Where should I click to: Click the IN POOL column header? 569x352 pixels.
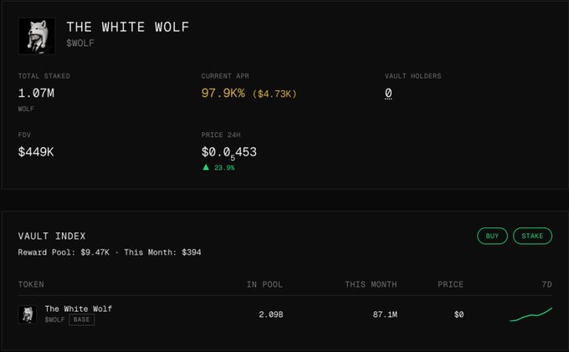pos(264,284)
